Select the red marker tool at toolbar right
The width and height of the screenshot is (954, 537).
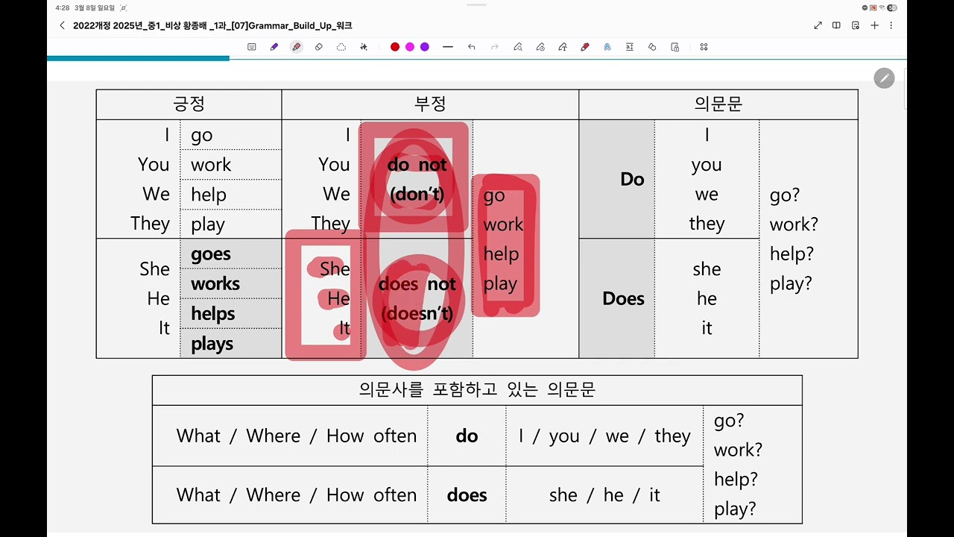pos(585,47)
